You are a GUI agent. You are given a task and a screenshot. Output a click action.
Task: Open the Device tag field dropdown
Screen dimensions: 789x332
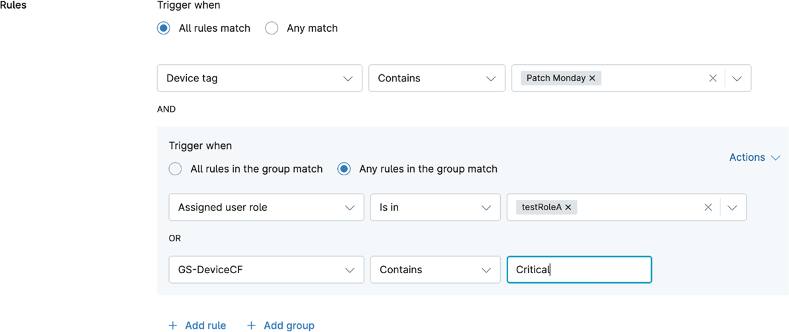click(259, 78)
